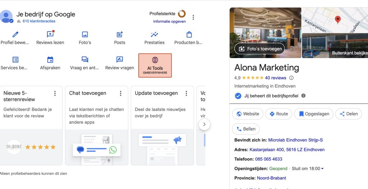Open the Foto's icon
The height and width of the screenshot is (189, 368).
click(85, 35)
